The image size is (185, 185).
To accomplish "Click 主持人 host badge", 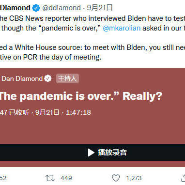I will tap(67, 78).
